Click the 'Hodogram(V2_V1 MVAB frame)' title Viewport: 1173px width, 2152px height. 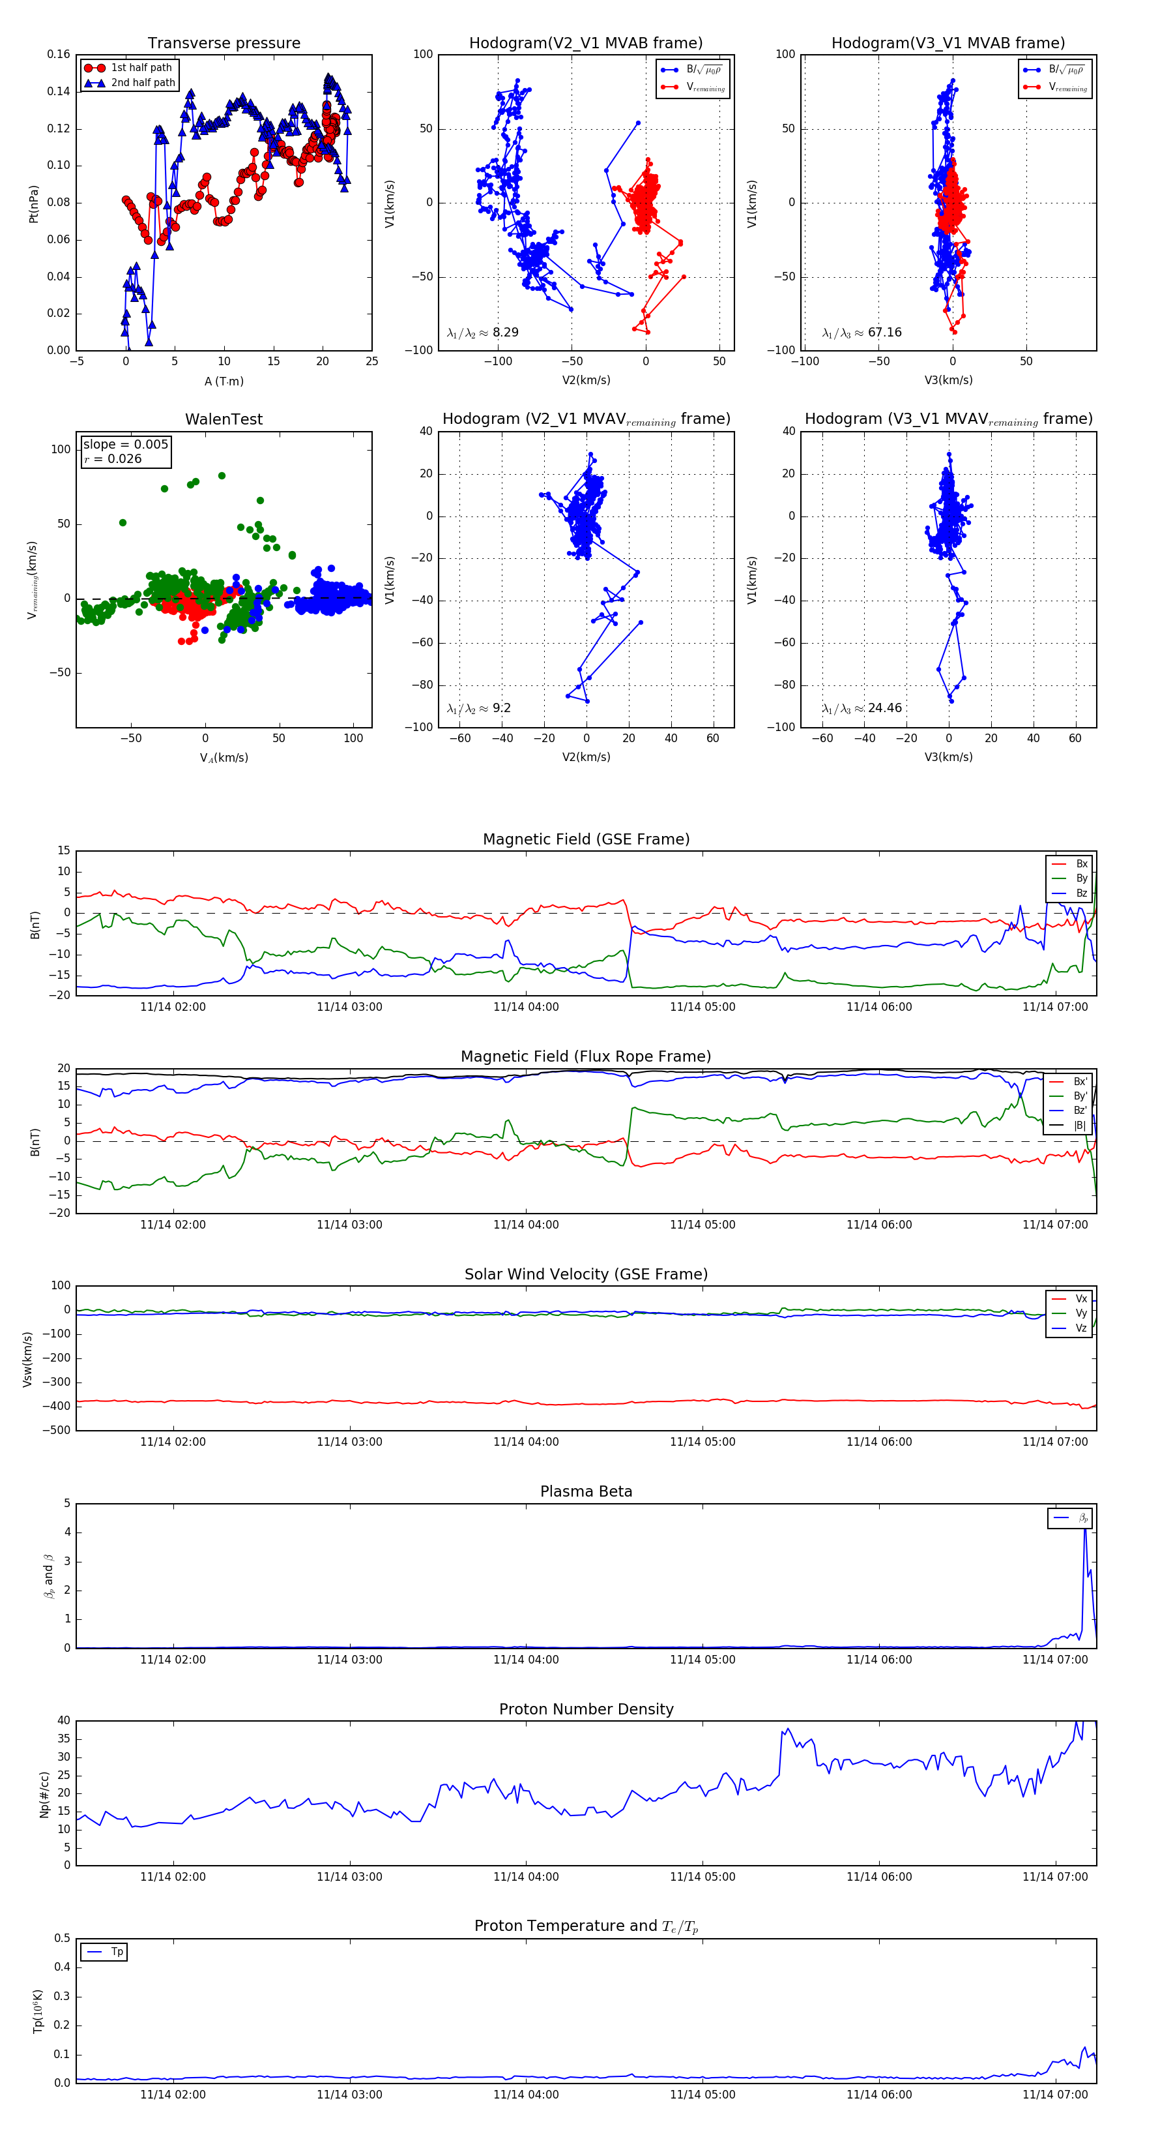click(x=586, y=44)
